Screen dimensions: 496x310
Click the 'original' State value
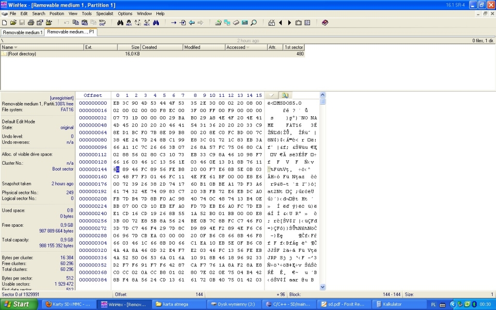pos(67,127)
